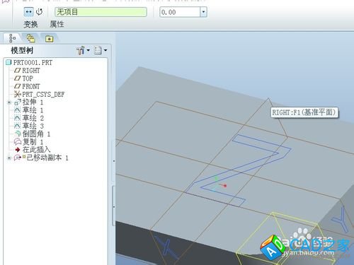Click the FRONT plane icon in tree
The image size is (354, 265).
point(18,86)
